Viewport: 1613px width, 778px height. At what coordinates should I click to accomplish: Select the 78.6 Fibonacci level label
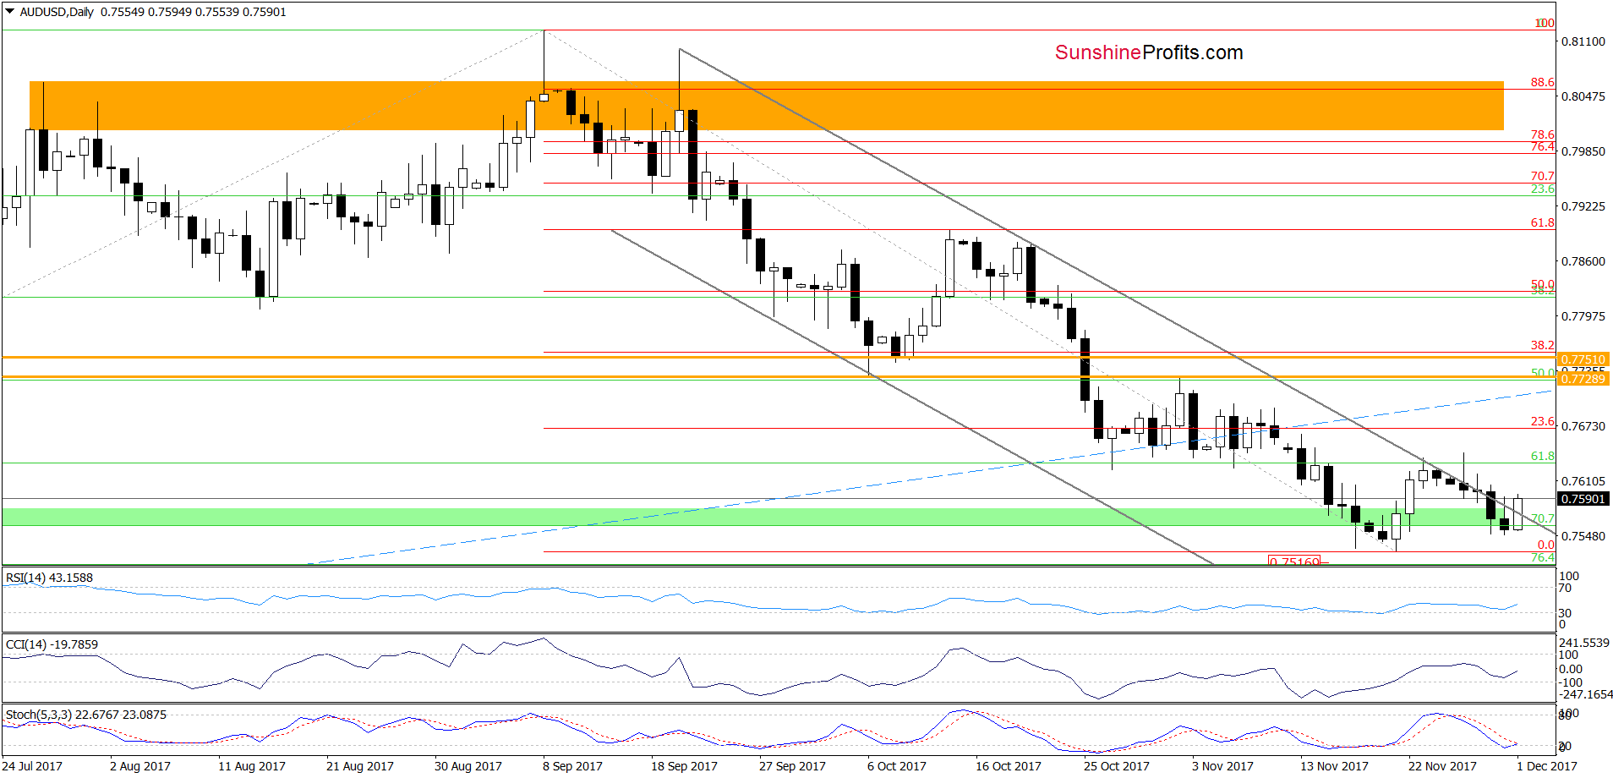[1543, 134]
